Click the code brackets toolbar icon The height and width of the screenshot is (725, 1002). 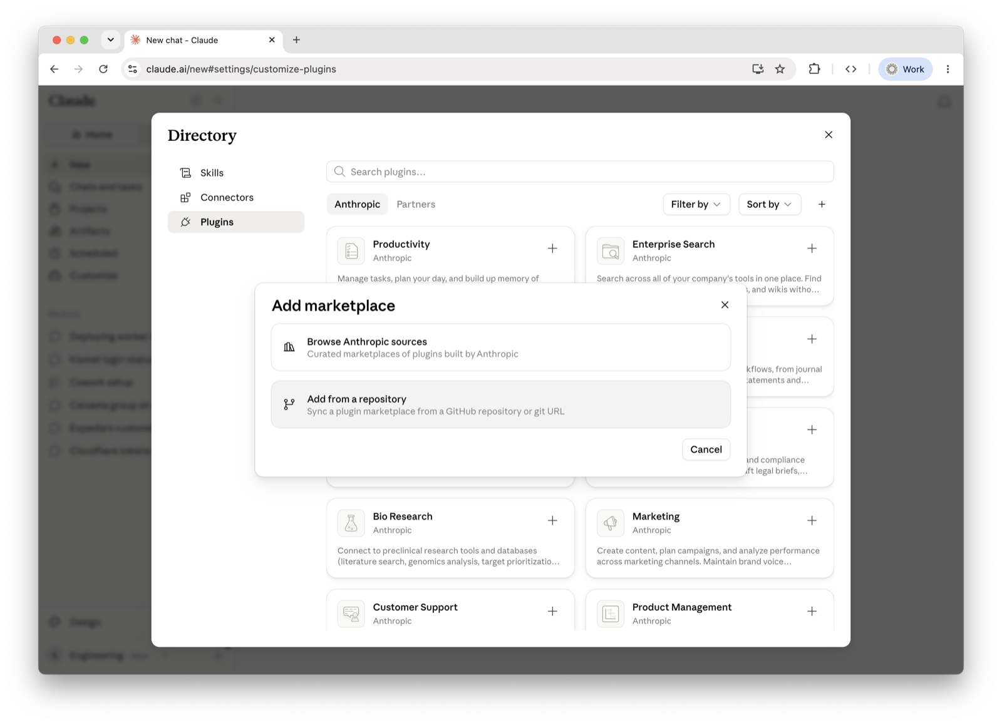[850, 69]
